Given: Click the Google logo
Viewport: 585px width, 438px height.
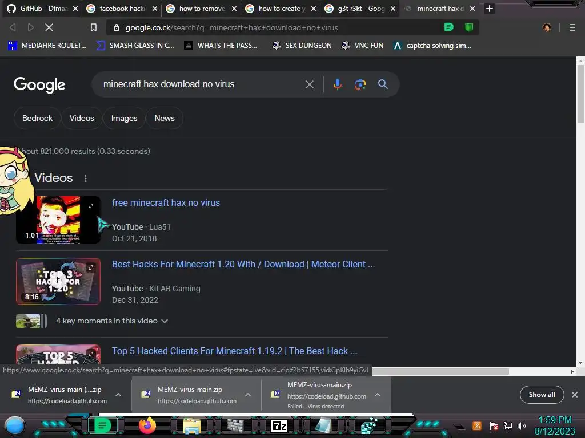Looking at the screenshot, I should pos(39,85).
